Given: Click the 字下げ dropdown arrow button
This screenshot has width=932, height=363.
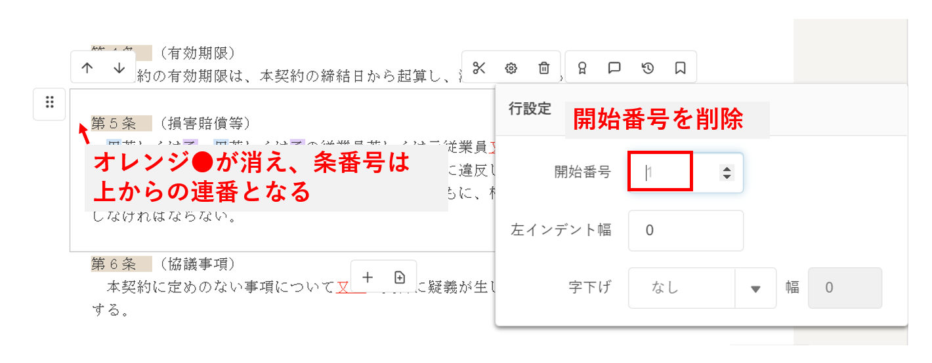Looking at the screenshot, I should tap(755, 288).
